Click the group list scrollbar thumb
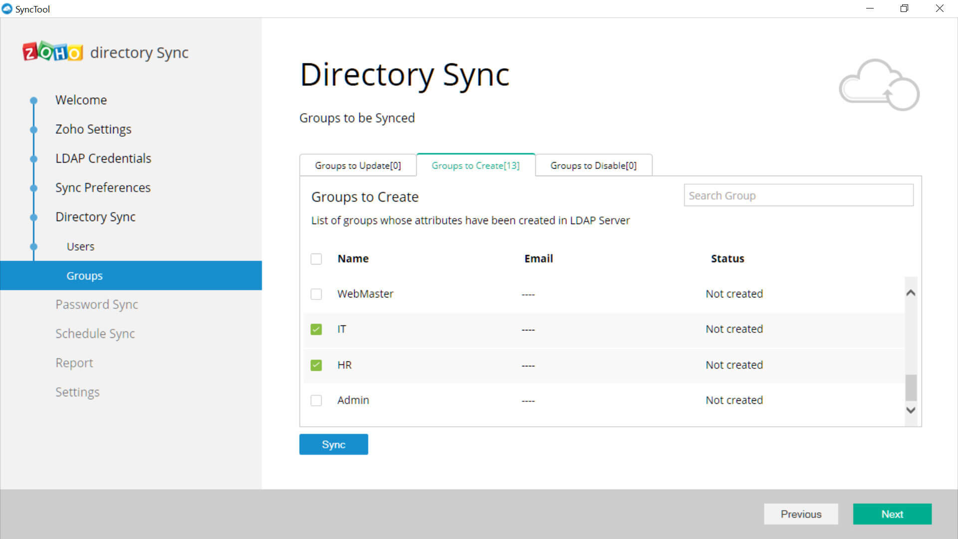This screenshot has height=539, width=958. tap(911, 388)
